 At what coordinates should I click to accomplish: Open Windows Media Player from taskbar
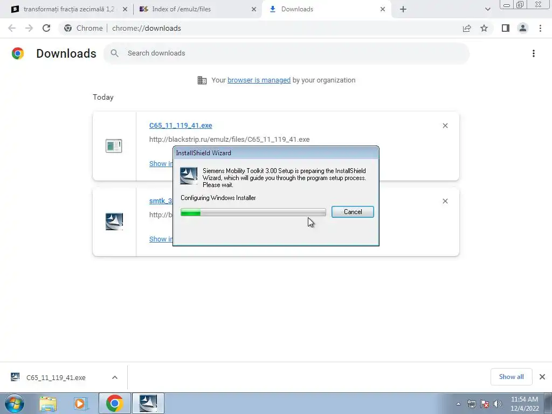tap(81, 404)
